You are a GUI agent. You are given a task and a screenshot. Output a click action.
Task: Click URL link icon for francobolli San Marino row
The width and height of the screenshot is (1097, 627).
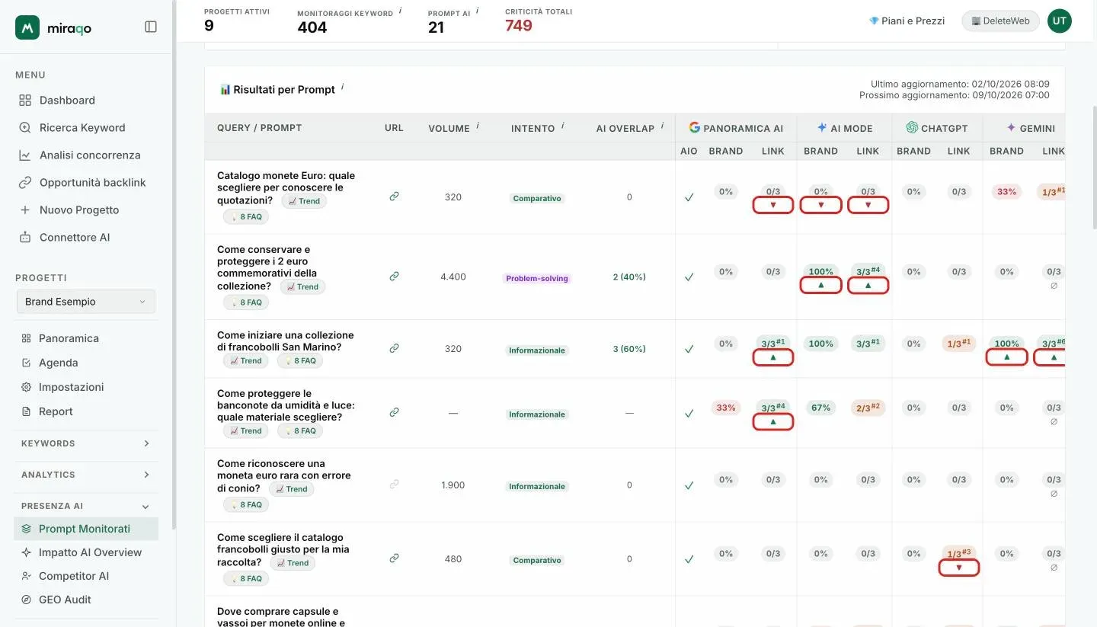[394, 348]
